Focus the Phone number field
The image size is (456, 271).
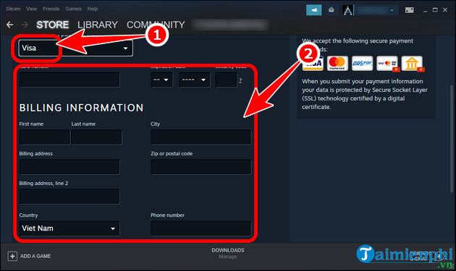click(201, 228)
